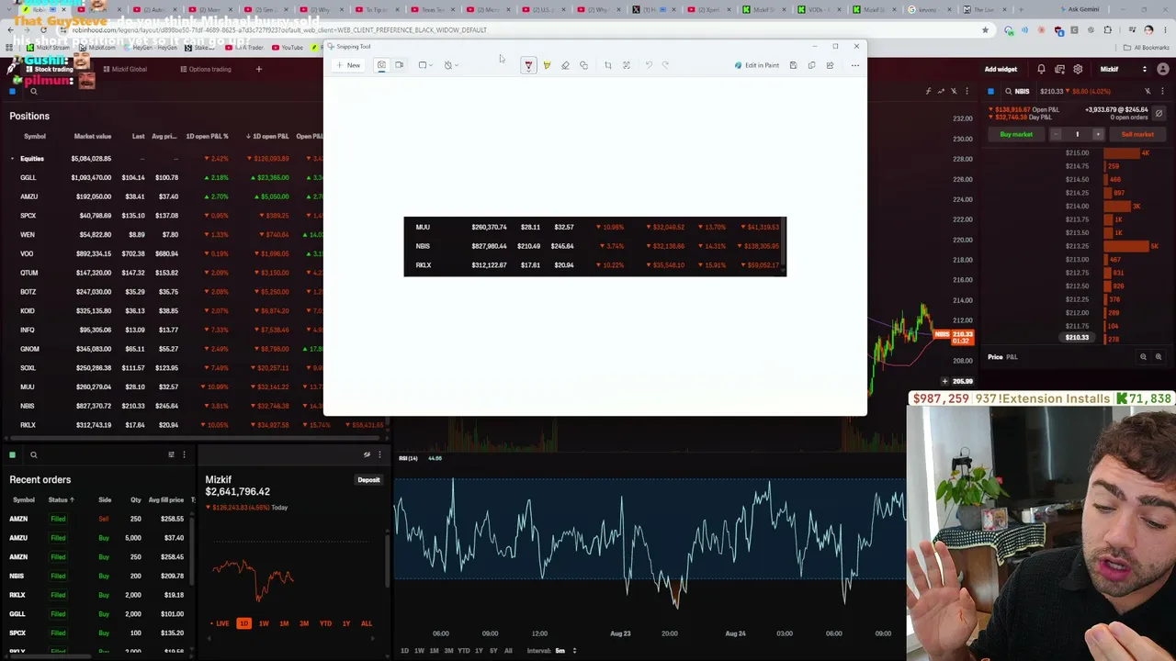This screenshot has height=661, width=1176.
Task: Select the ballpoint pen tool
Action: [x=528, y=65]
